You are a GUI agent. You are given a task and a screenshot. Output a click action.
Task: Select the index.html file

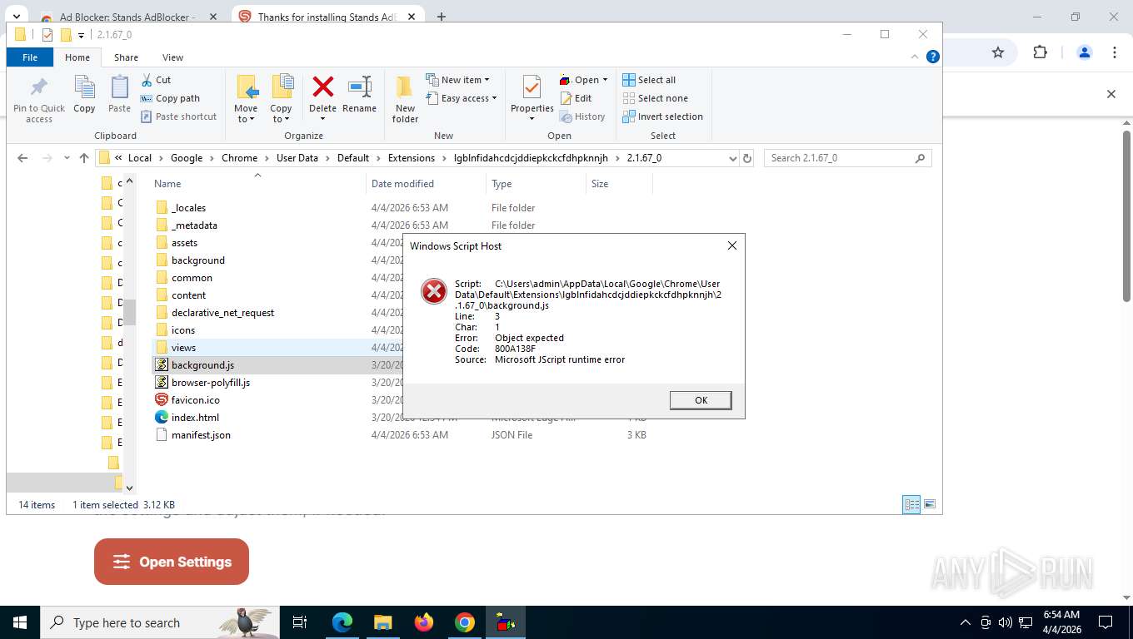195,418
